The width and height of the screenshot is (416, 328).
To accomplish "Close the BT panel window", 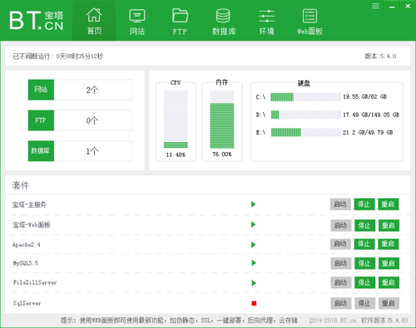I will 408,6.
